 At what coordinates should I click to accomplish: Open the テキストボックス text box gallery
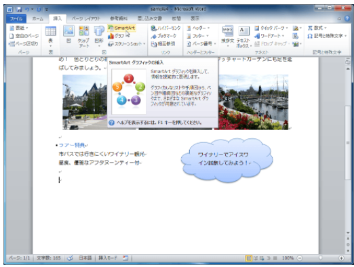(243, 37)
